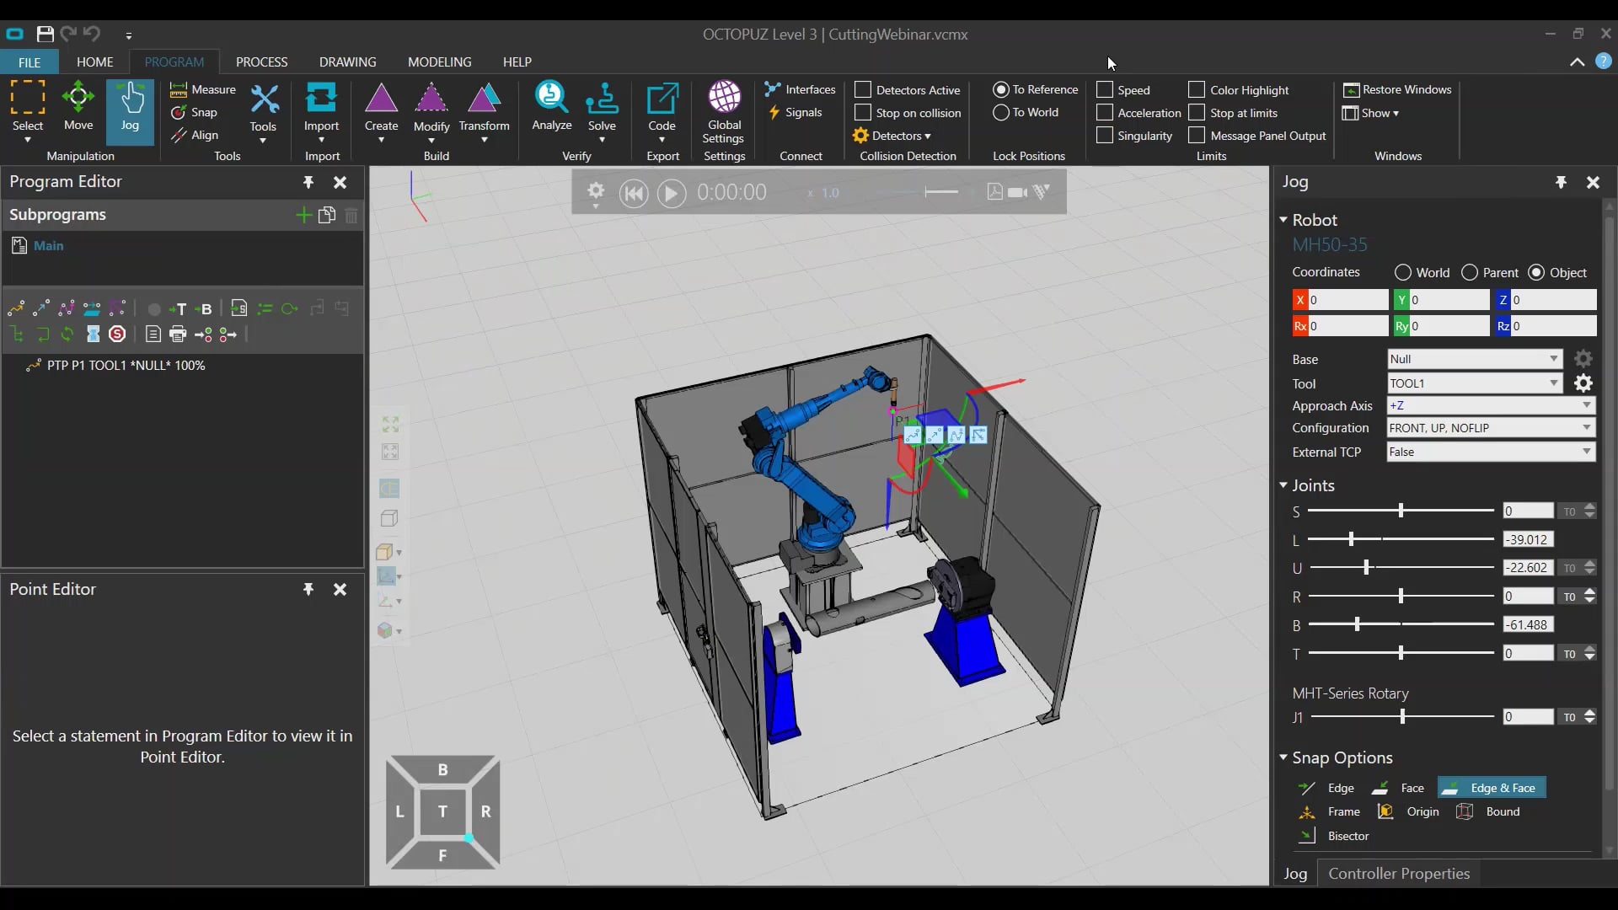
Task: Click the Snap tool
Action: tap(194, 112)
